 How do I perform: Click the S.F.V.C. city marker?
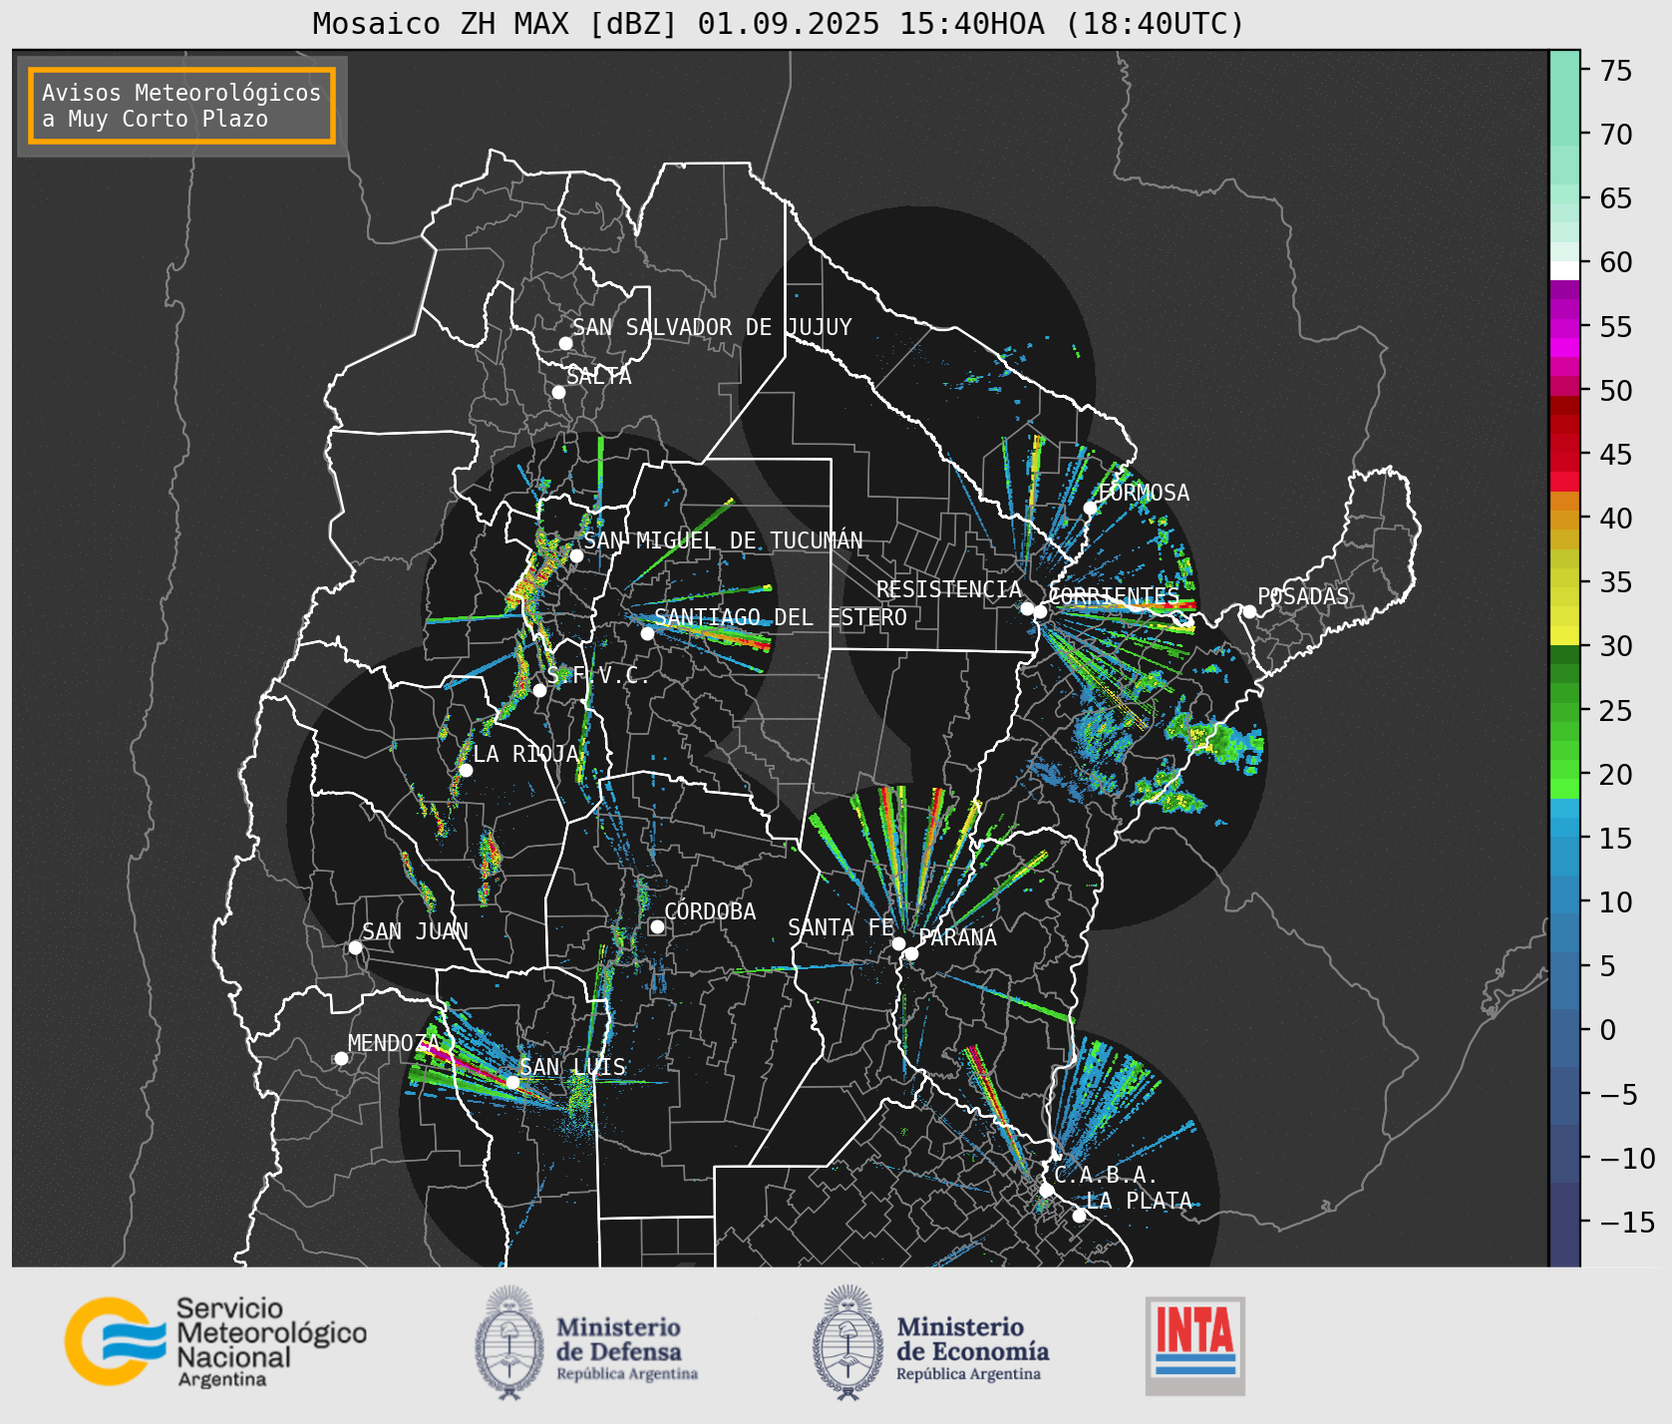tap(539, 690)
